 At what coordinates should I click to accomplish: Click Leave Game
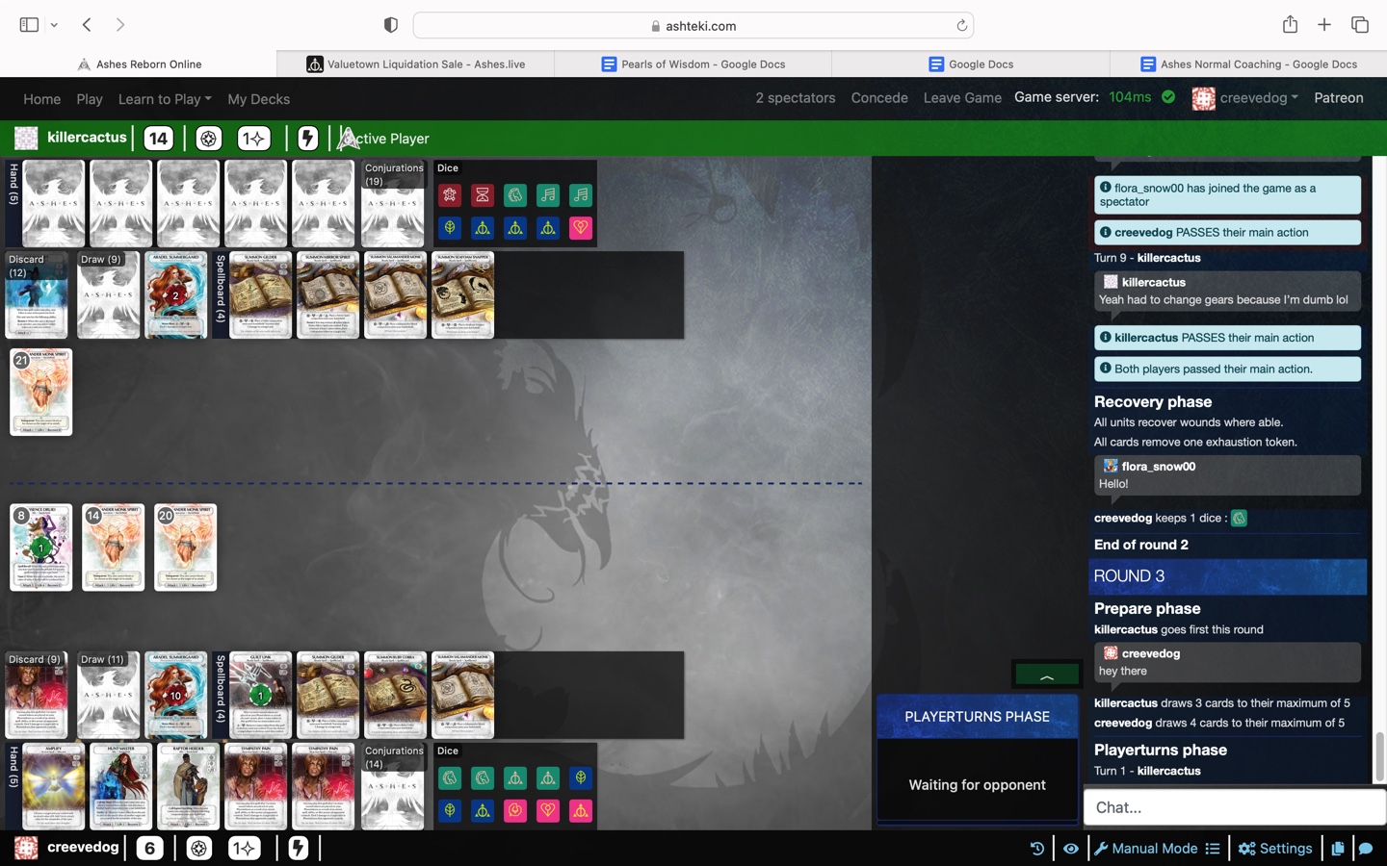click(962, 98)
